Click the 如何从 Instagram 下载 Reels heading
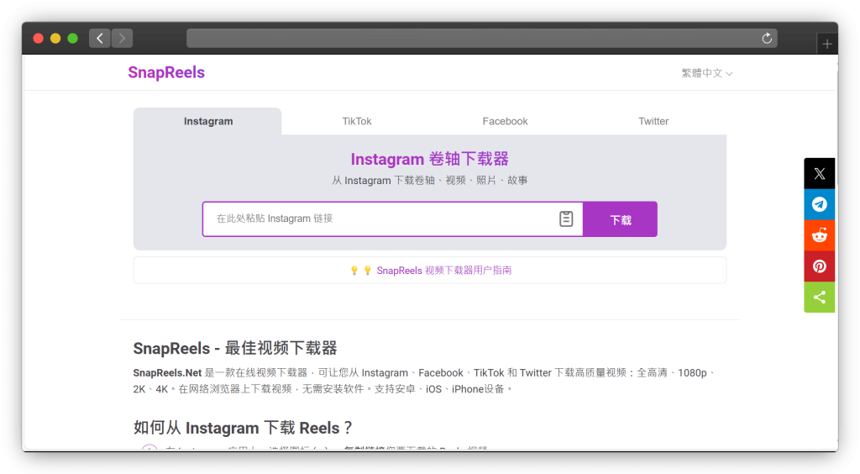The image size is (860, 474). (x=243, y=428)
